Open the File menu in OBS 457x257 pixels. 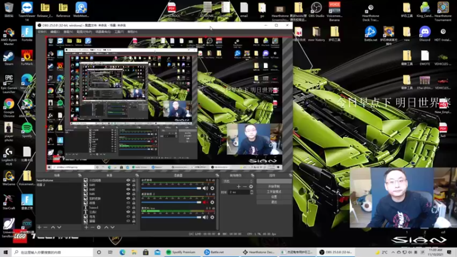pos(42,32)
